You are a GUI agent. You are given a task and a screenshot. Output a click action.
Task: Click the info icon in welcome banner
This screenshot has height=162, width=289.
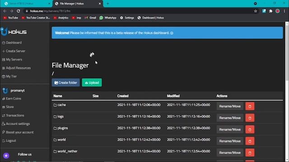172,33
